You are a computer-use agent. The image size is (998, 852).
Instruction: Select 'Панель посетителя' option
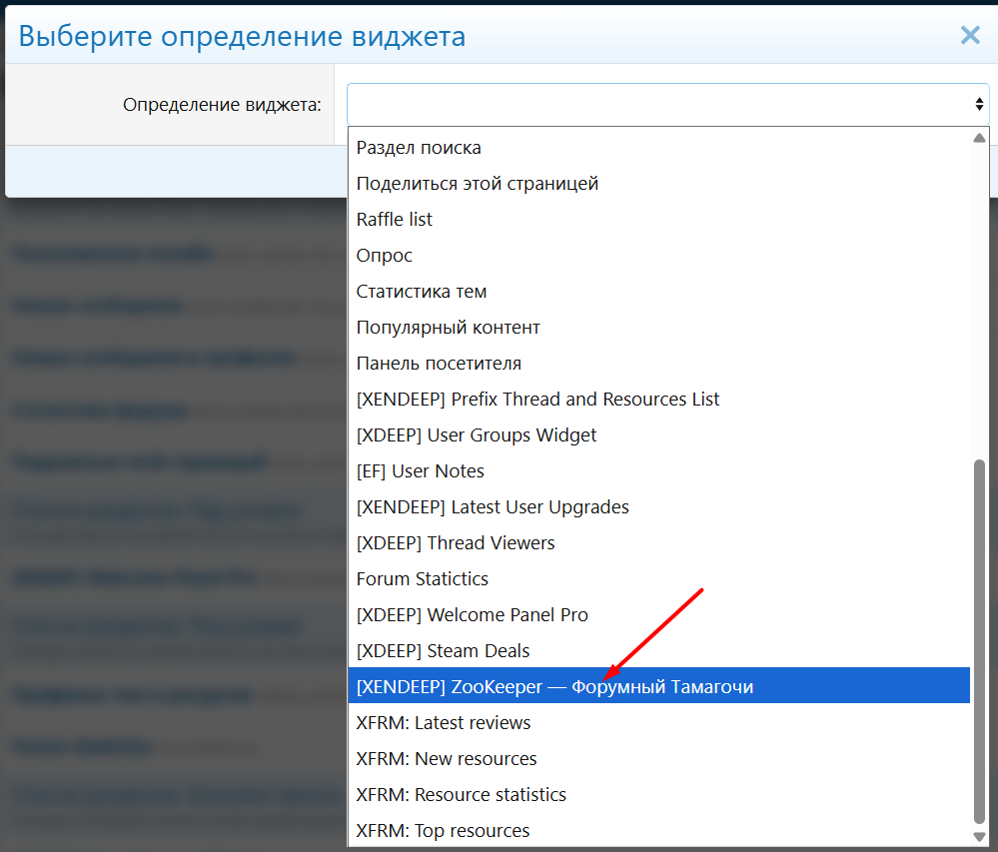tap(439, 364)
